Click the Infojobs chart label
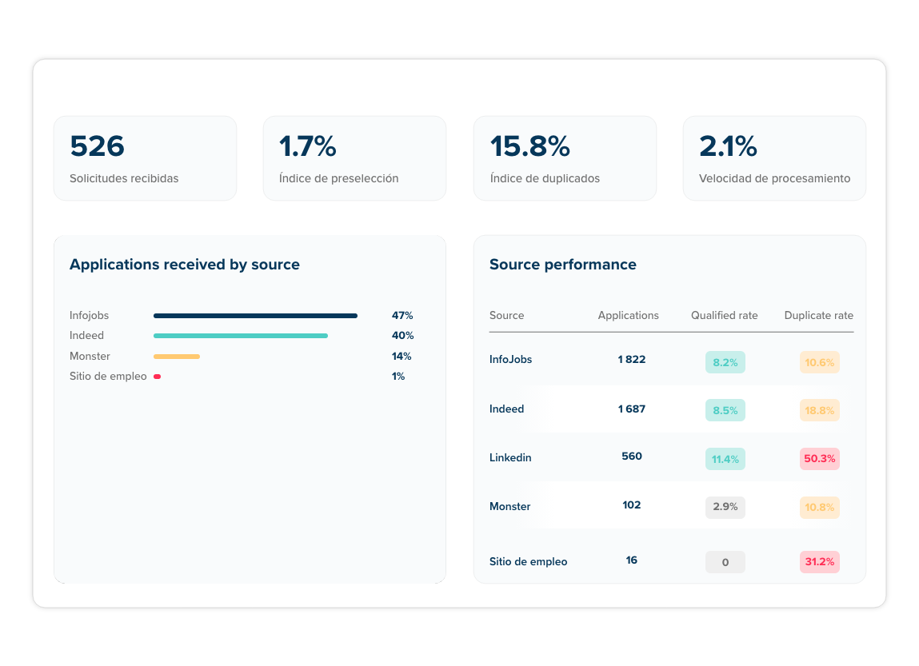Screen dimensions: 919x666 [x=89, y=315]
